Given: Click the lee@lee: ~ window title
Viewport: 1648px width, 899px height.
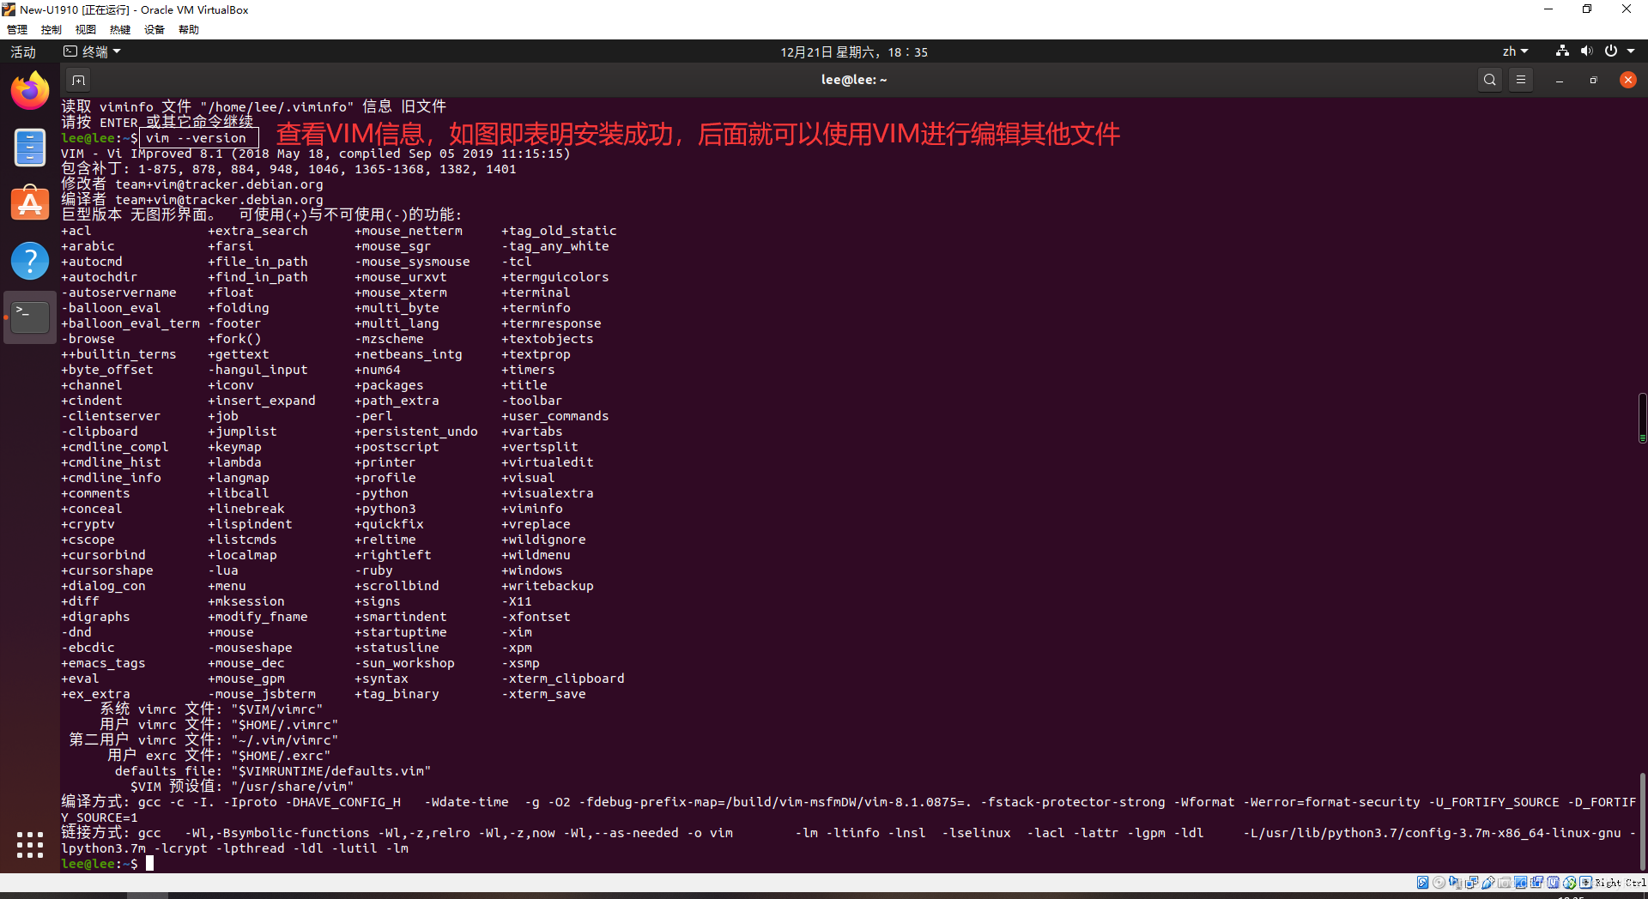Looking at the screenshot, I should click(x=854, y=80).
